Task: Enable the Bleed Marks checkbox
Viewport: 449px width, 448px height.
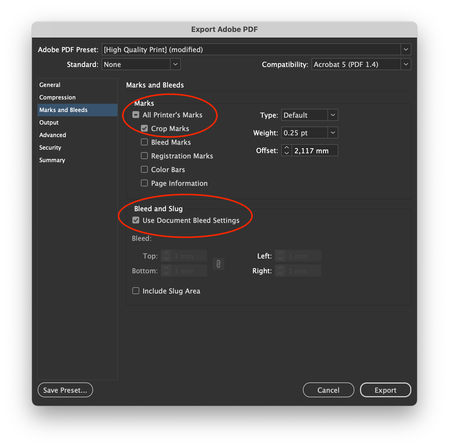Action: [x=144, y=142]
